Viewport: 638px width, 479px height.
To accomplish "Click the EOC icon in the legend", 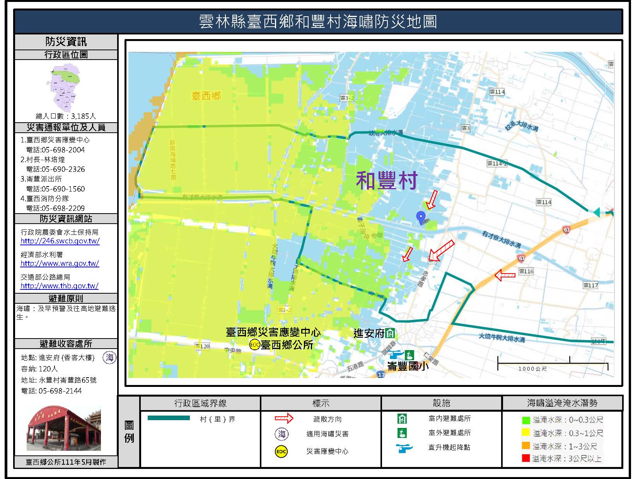I will click(281, 451).
